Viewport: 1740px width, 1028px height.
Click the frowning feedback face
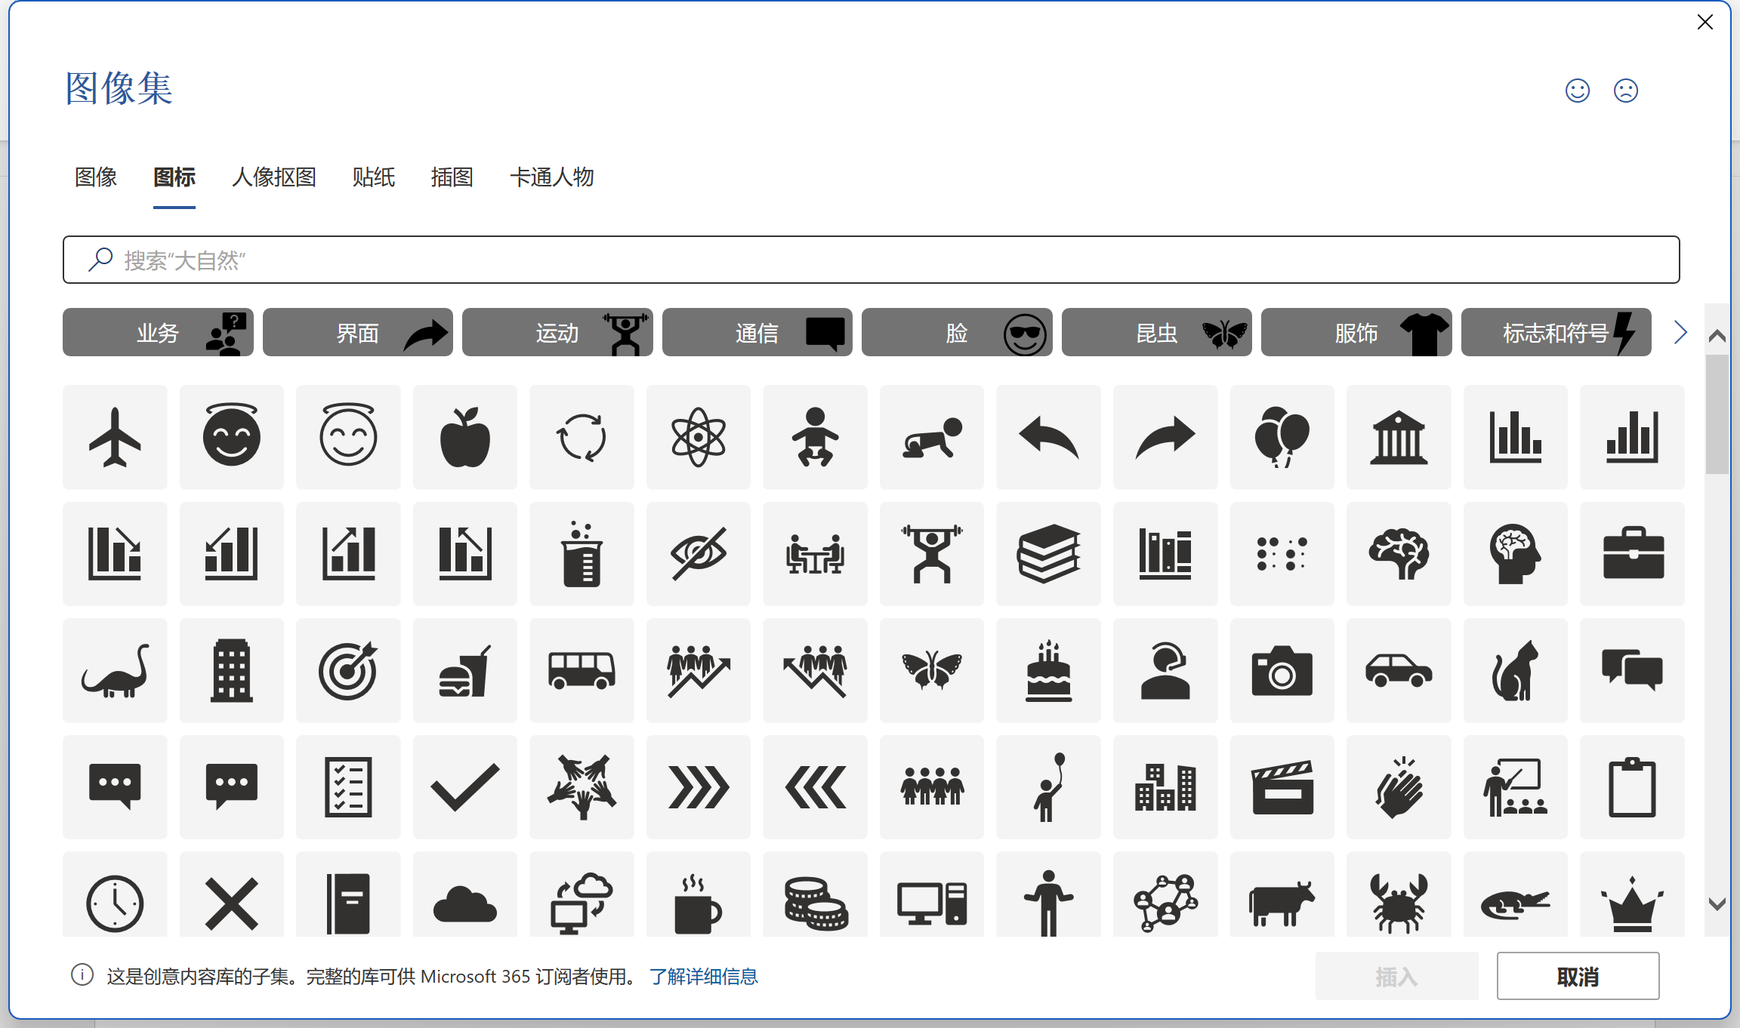pos(1625,91)
